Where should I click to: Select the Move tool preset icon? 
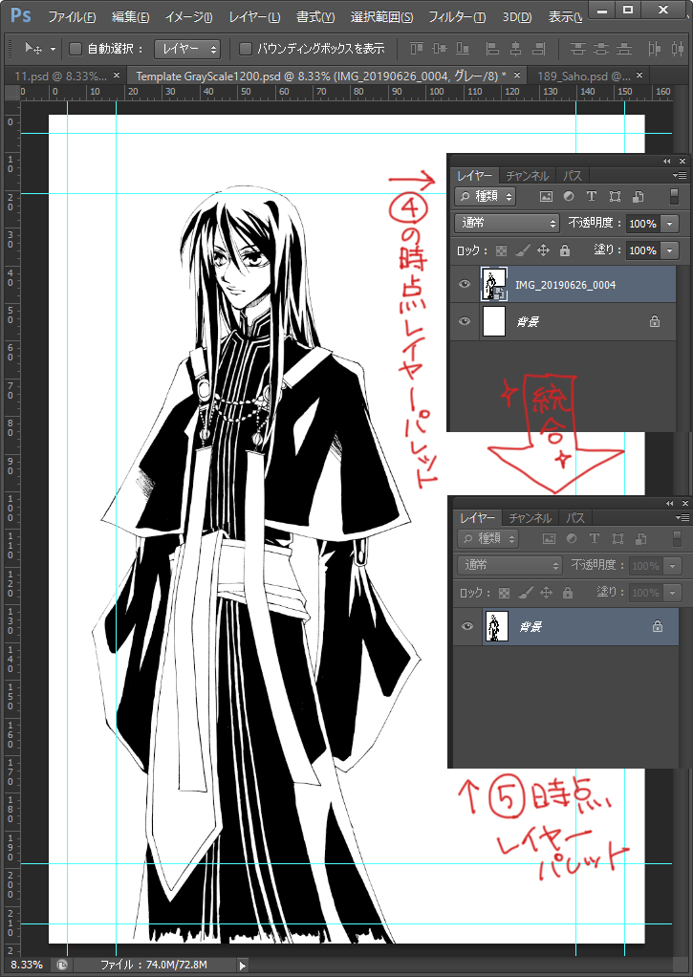pos(33,48)
